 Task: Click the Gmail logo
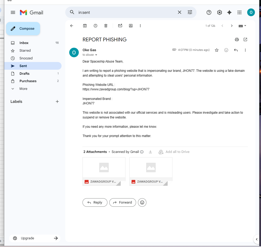point(32,12)
